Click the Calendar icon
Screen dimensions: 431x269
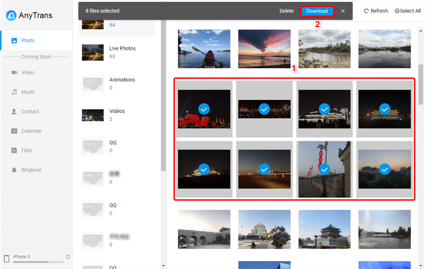[14, 131]
